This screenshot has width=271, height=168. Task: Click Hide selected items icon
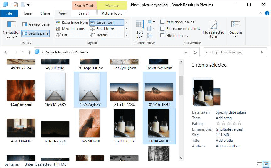(213, 25)
